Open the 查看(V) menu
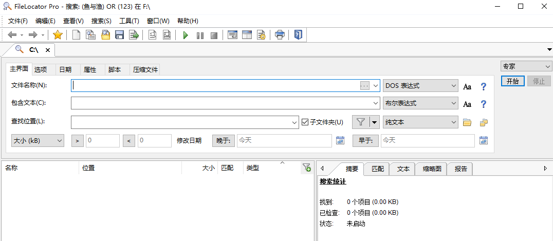Screen dimensions: 553x241 [x=73, y=21]
